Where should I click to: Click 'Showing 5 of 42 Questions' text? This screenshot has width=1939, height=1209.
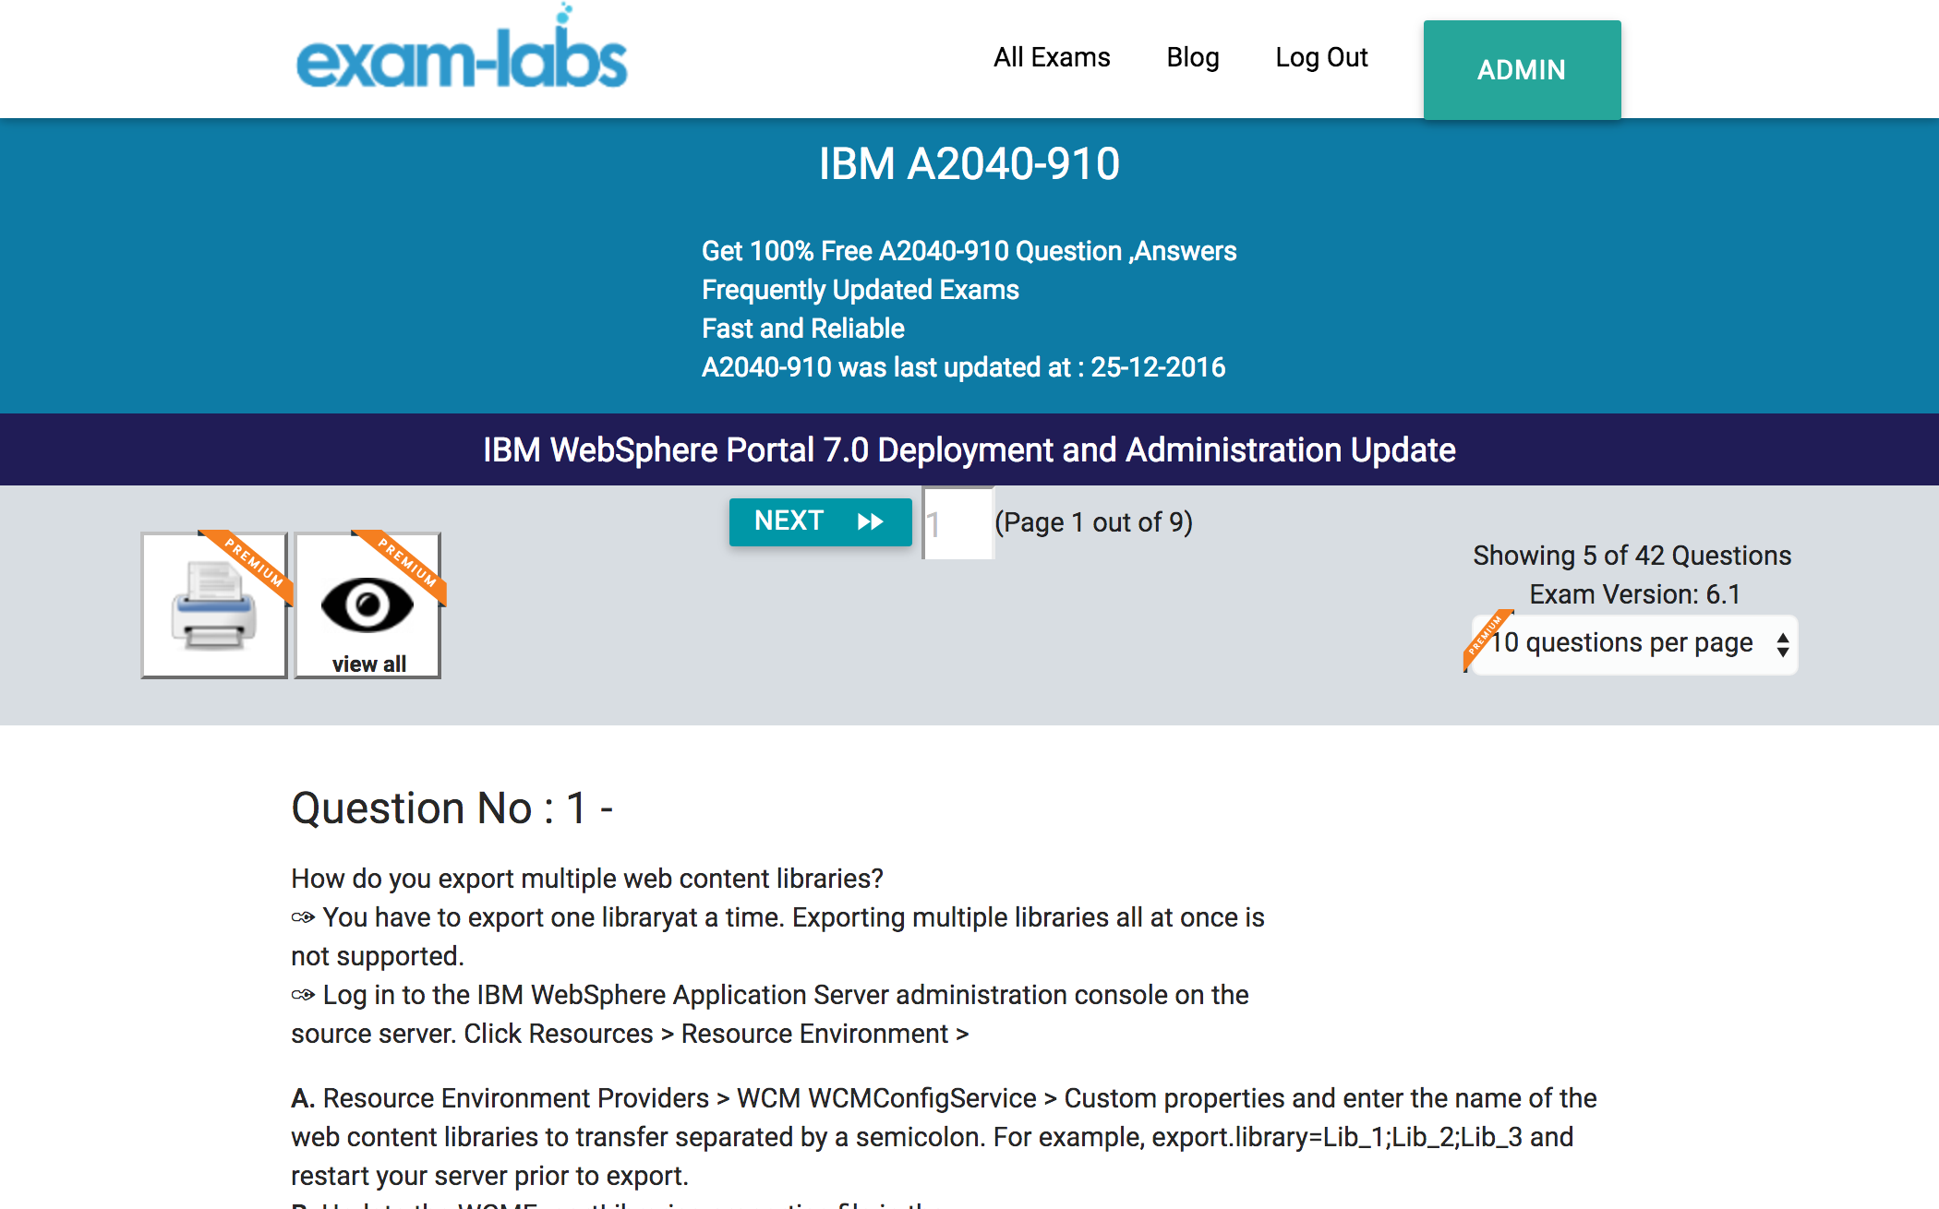pyautogui.click(x=1632, y=556)
